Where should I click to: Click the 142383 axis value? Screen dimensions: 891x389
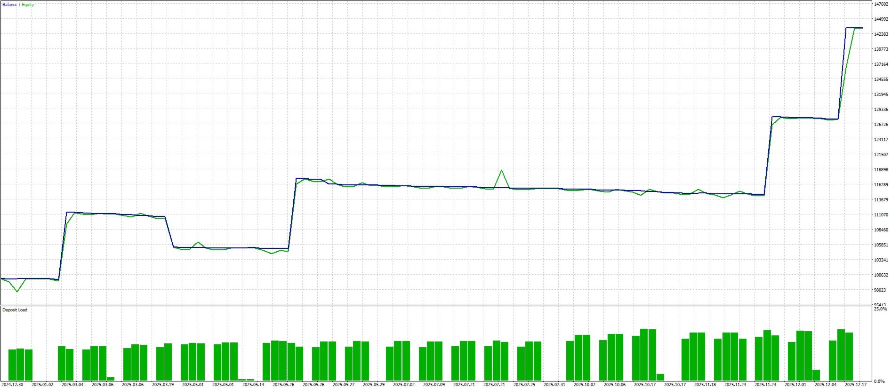point(881,34)
